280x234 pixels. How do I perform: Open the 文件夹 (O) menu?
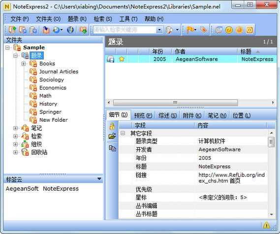pos(48,19)
